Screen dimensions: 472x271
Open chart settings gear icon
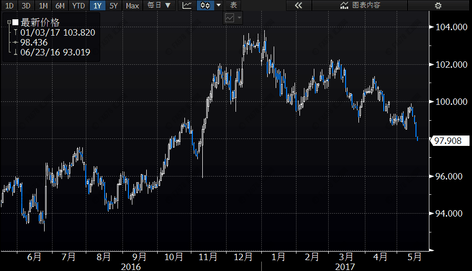(438, 5)
